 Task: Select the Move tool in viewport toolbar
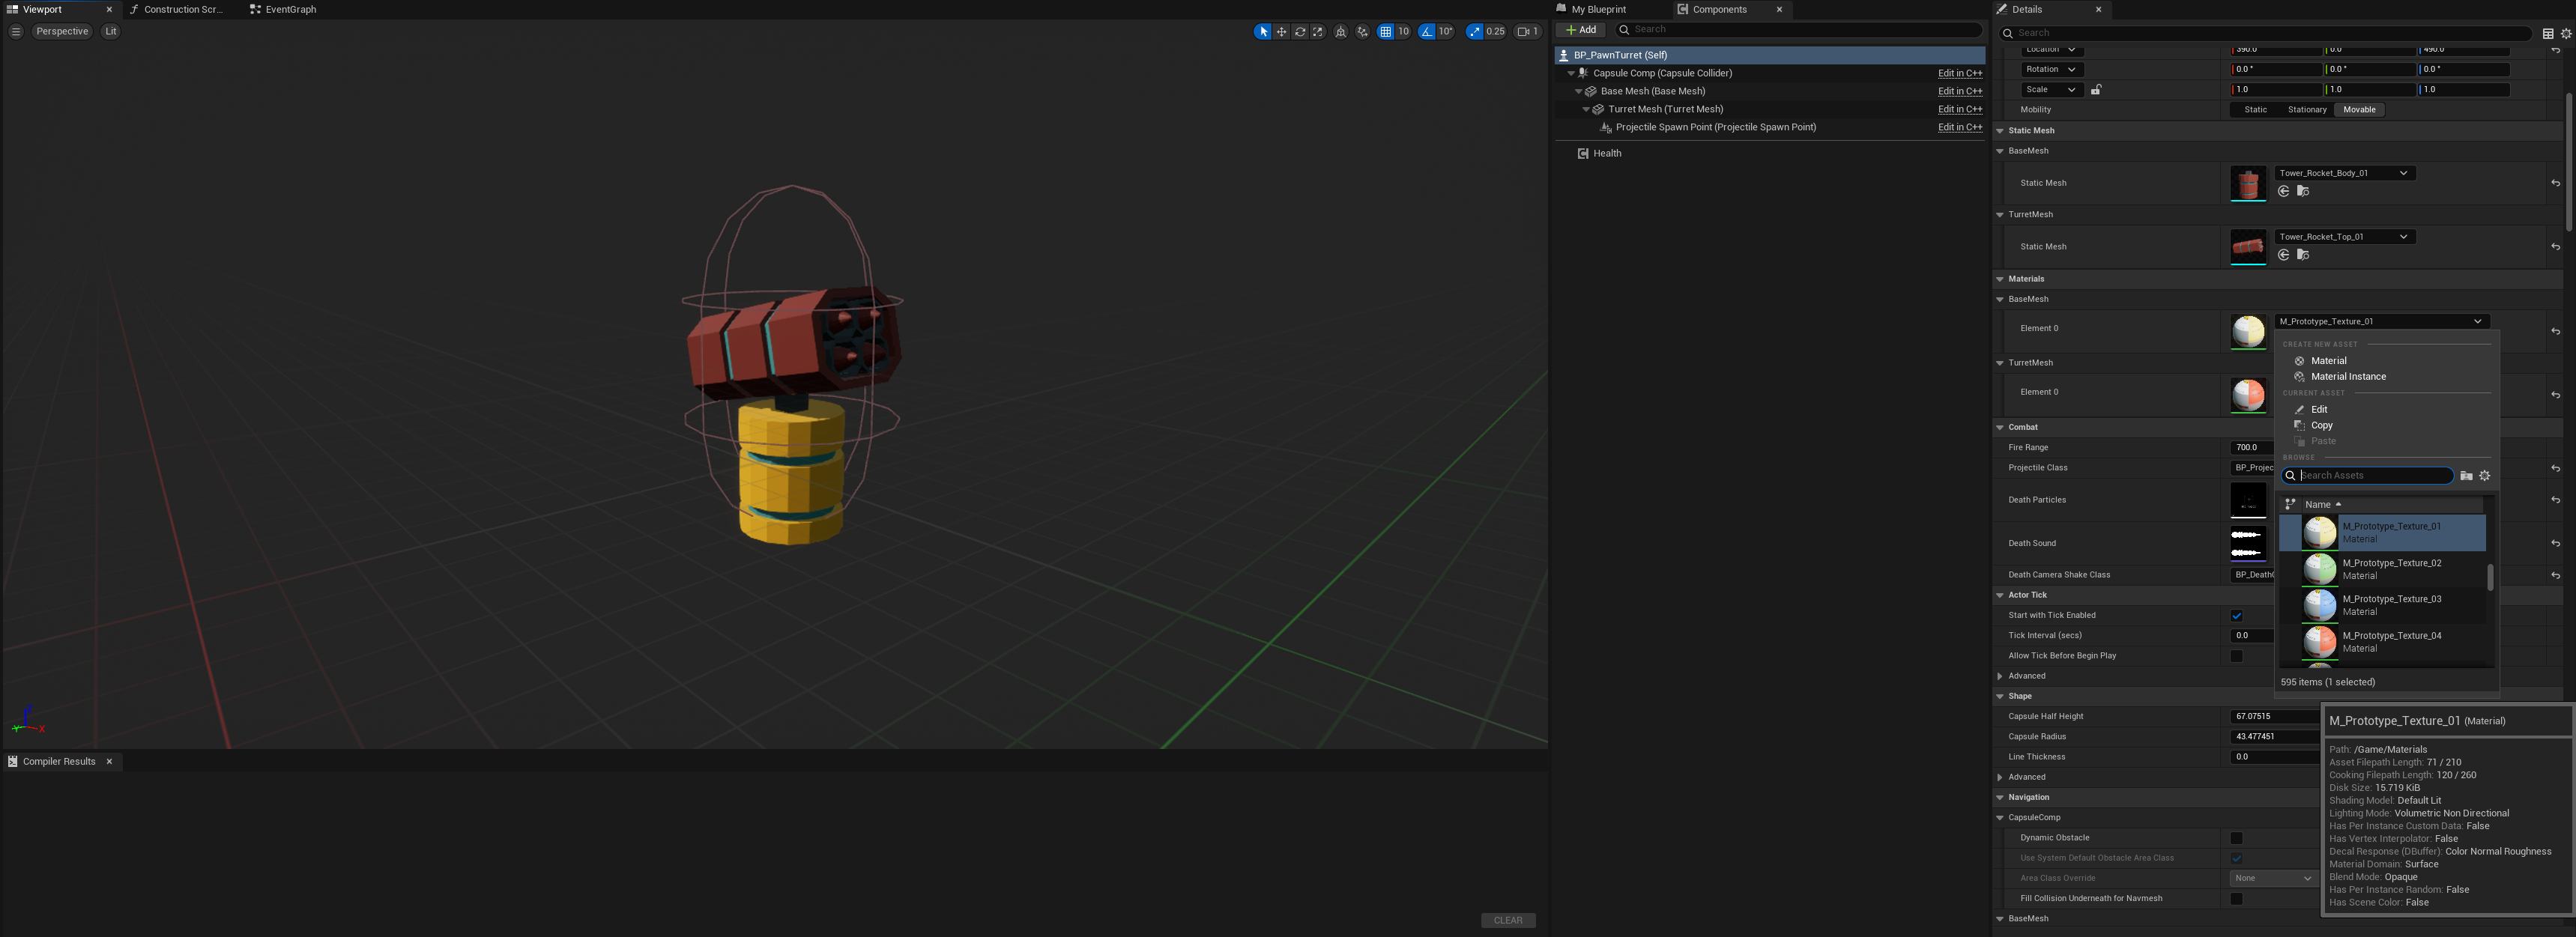point(1282,32)
